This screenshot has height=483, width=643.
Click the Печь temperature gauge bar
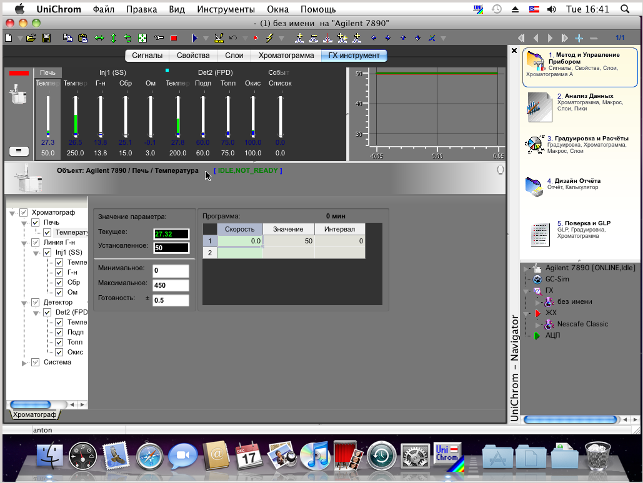[48, 116]
